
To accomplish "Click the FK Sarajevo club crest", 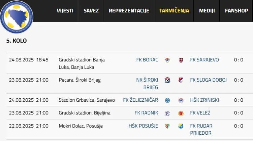I will [x=181, y=60].
